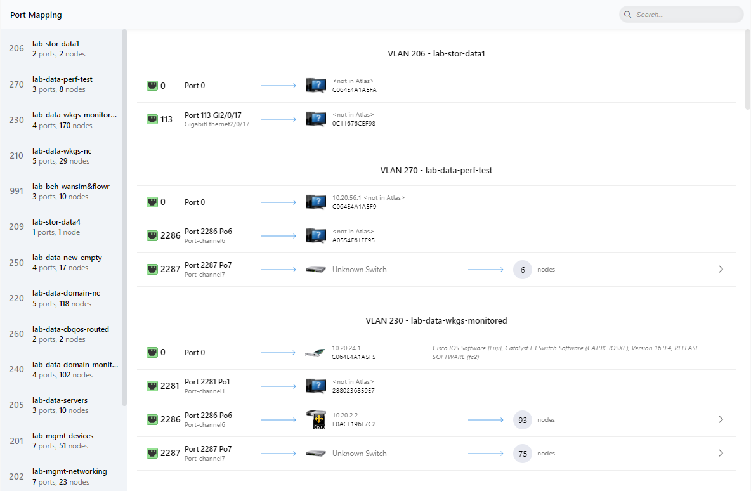Viewport: 751px width, 491px height.
Task: Click the MAC address 0C11676CEF98
Action: [x=354, y=124]
